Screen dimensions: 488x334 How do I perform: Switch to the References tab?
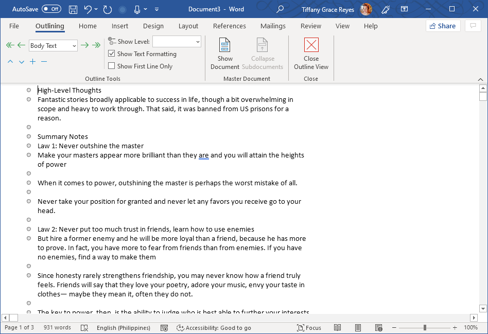click(x=229, y=26)
